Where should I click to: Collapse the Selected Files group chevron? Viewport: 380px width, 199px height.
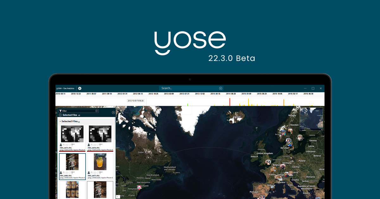click(x=60, y=121)
